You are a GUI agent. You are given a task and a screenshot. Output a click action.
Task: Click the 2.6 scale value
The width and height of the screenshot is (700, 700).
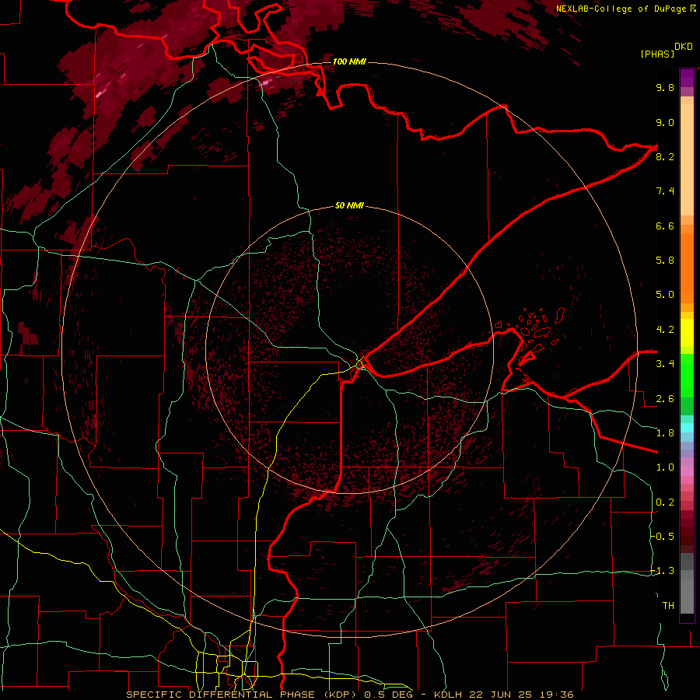tap(665, 399)
